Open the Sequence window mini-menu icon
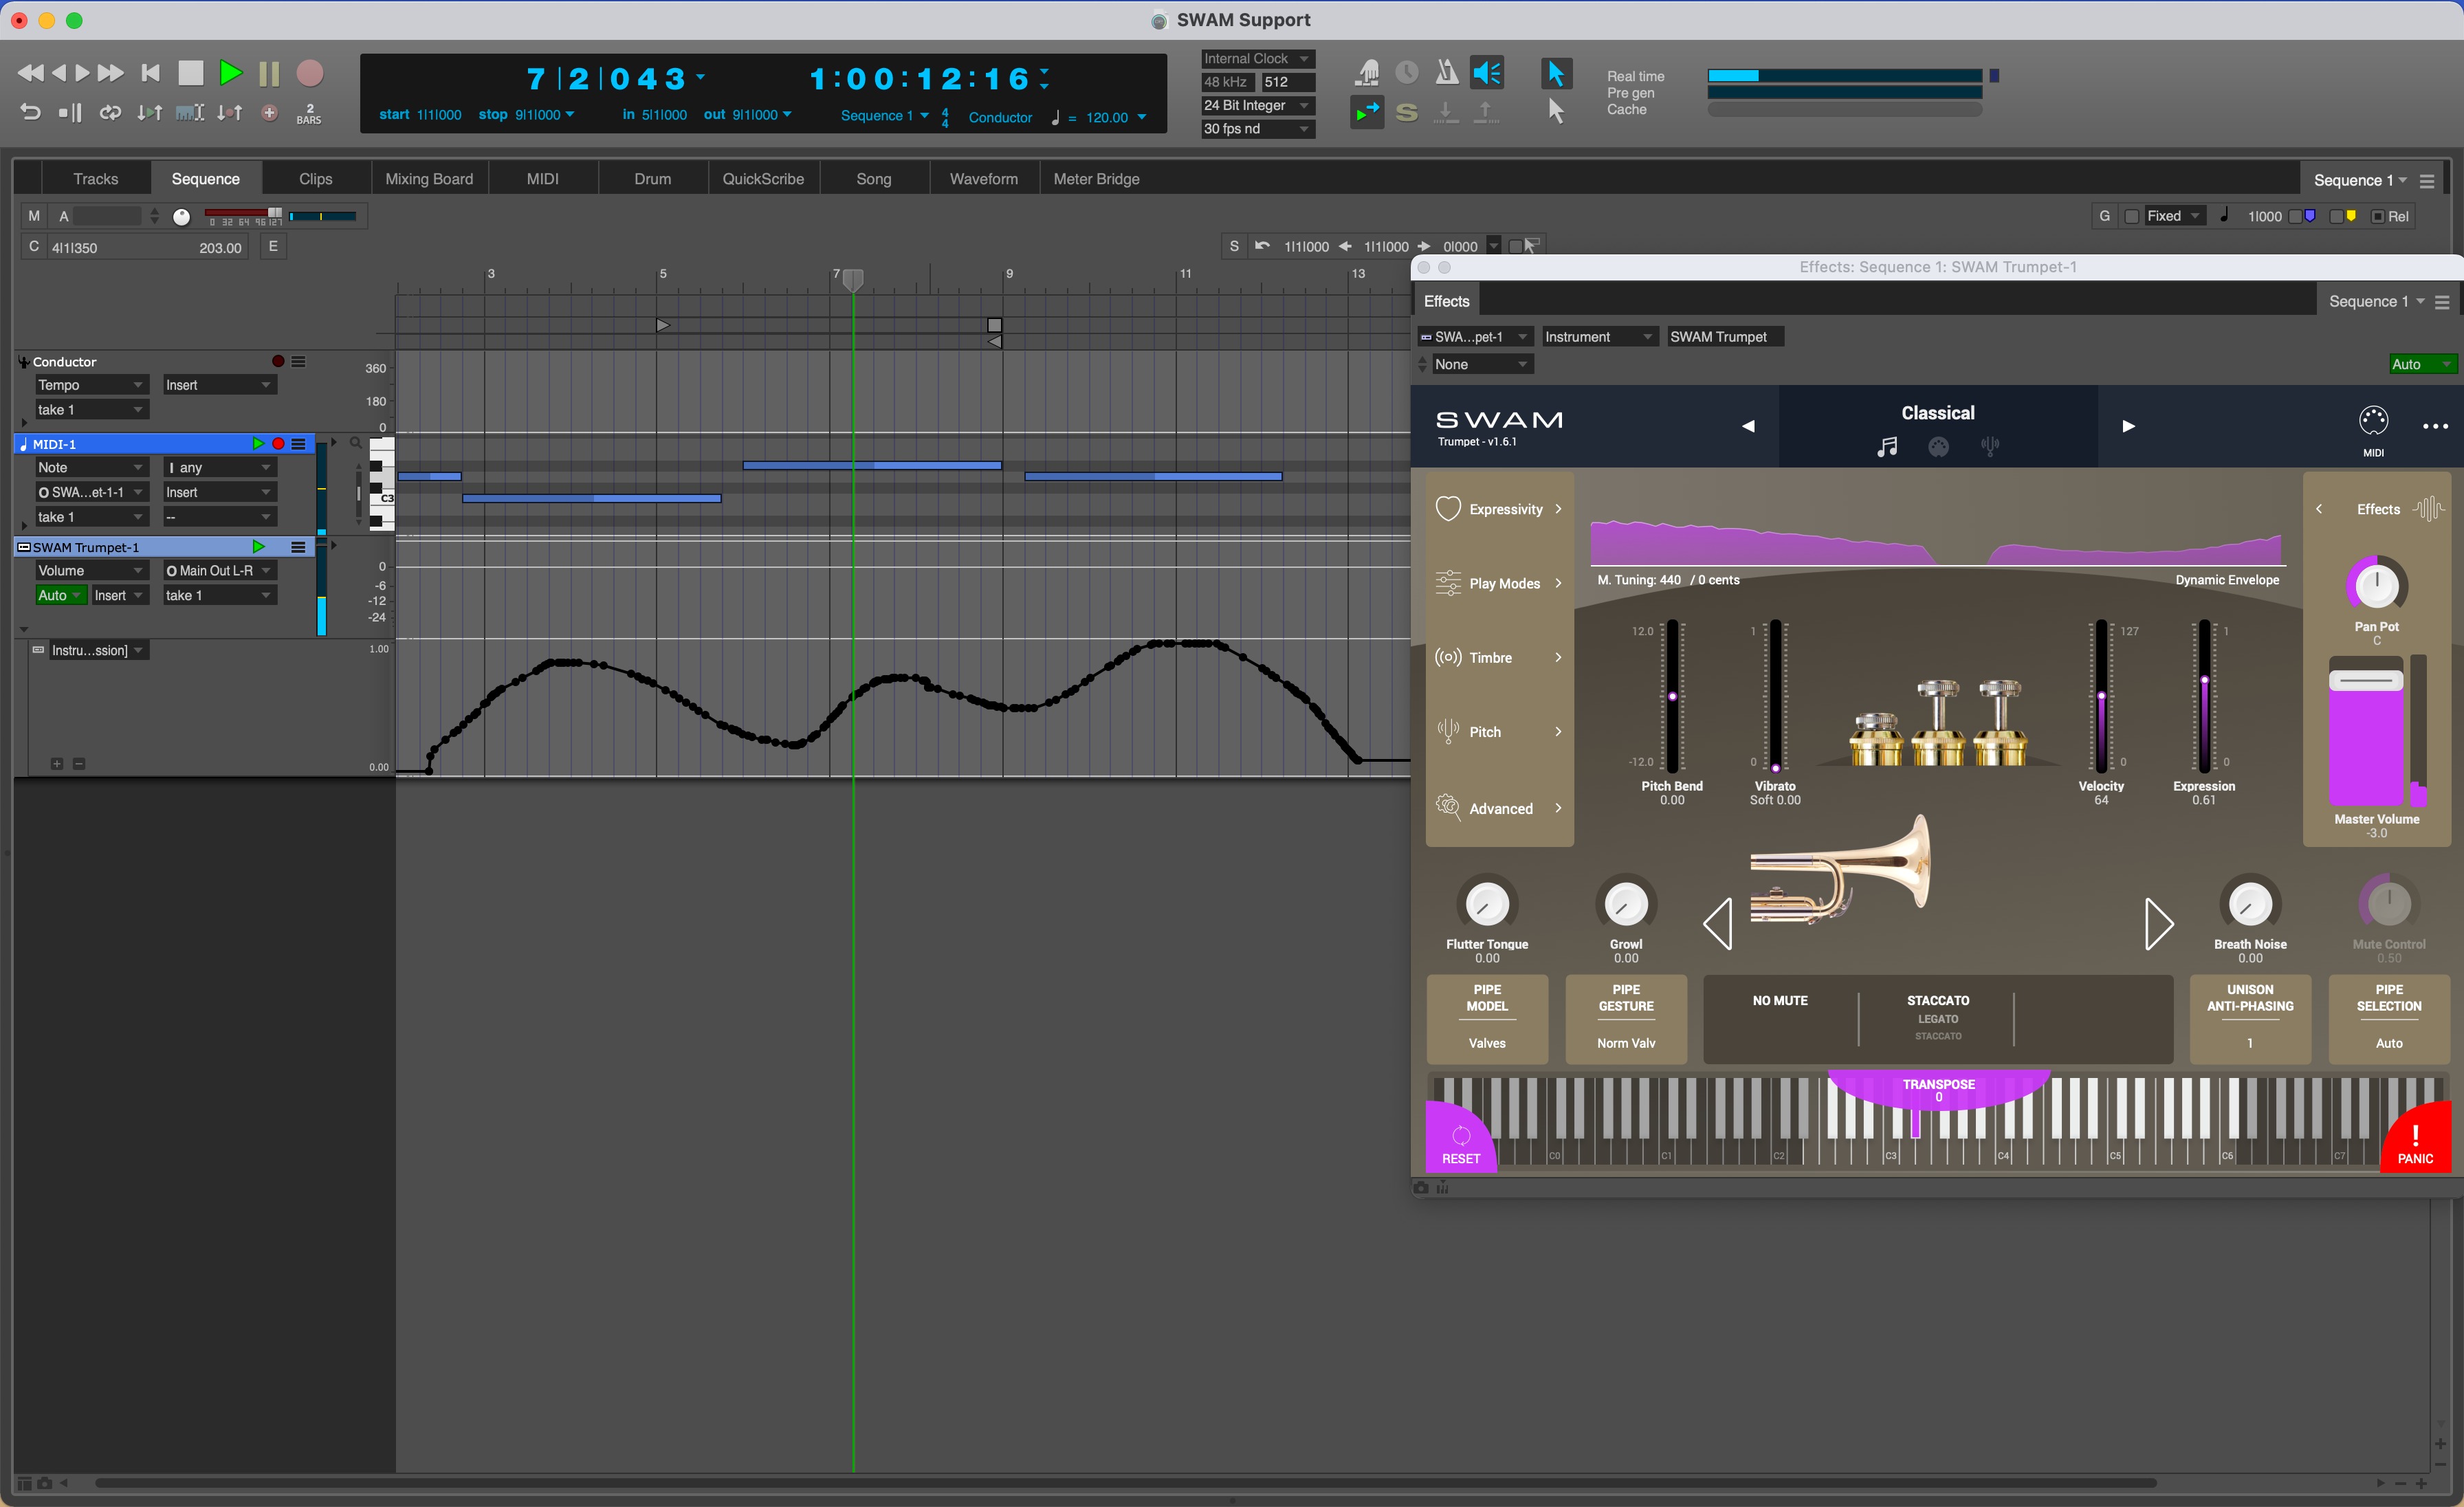This screenshot has width=2464, height=1507. tap(2427, 181)
